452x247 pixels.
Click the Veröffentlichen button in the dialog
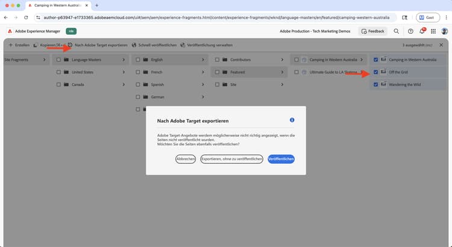point(281,159)
